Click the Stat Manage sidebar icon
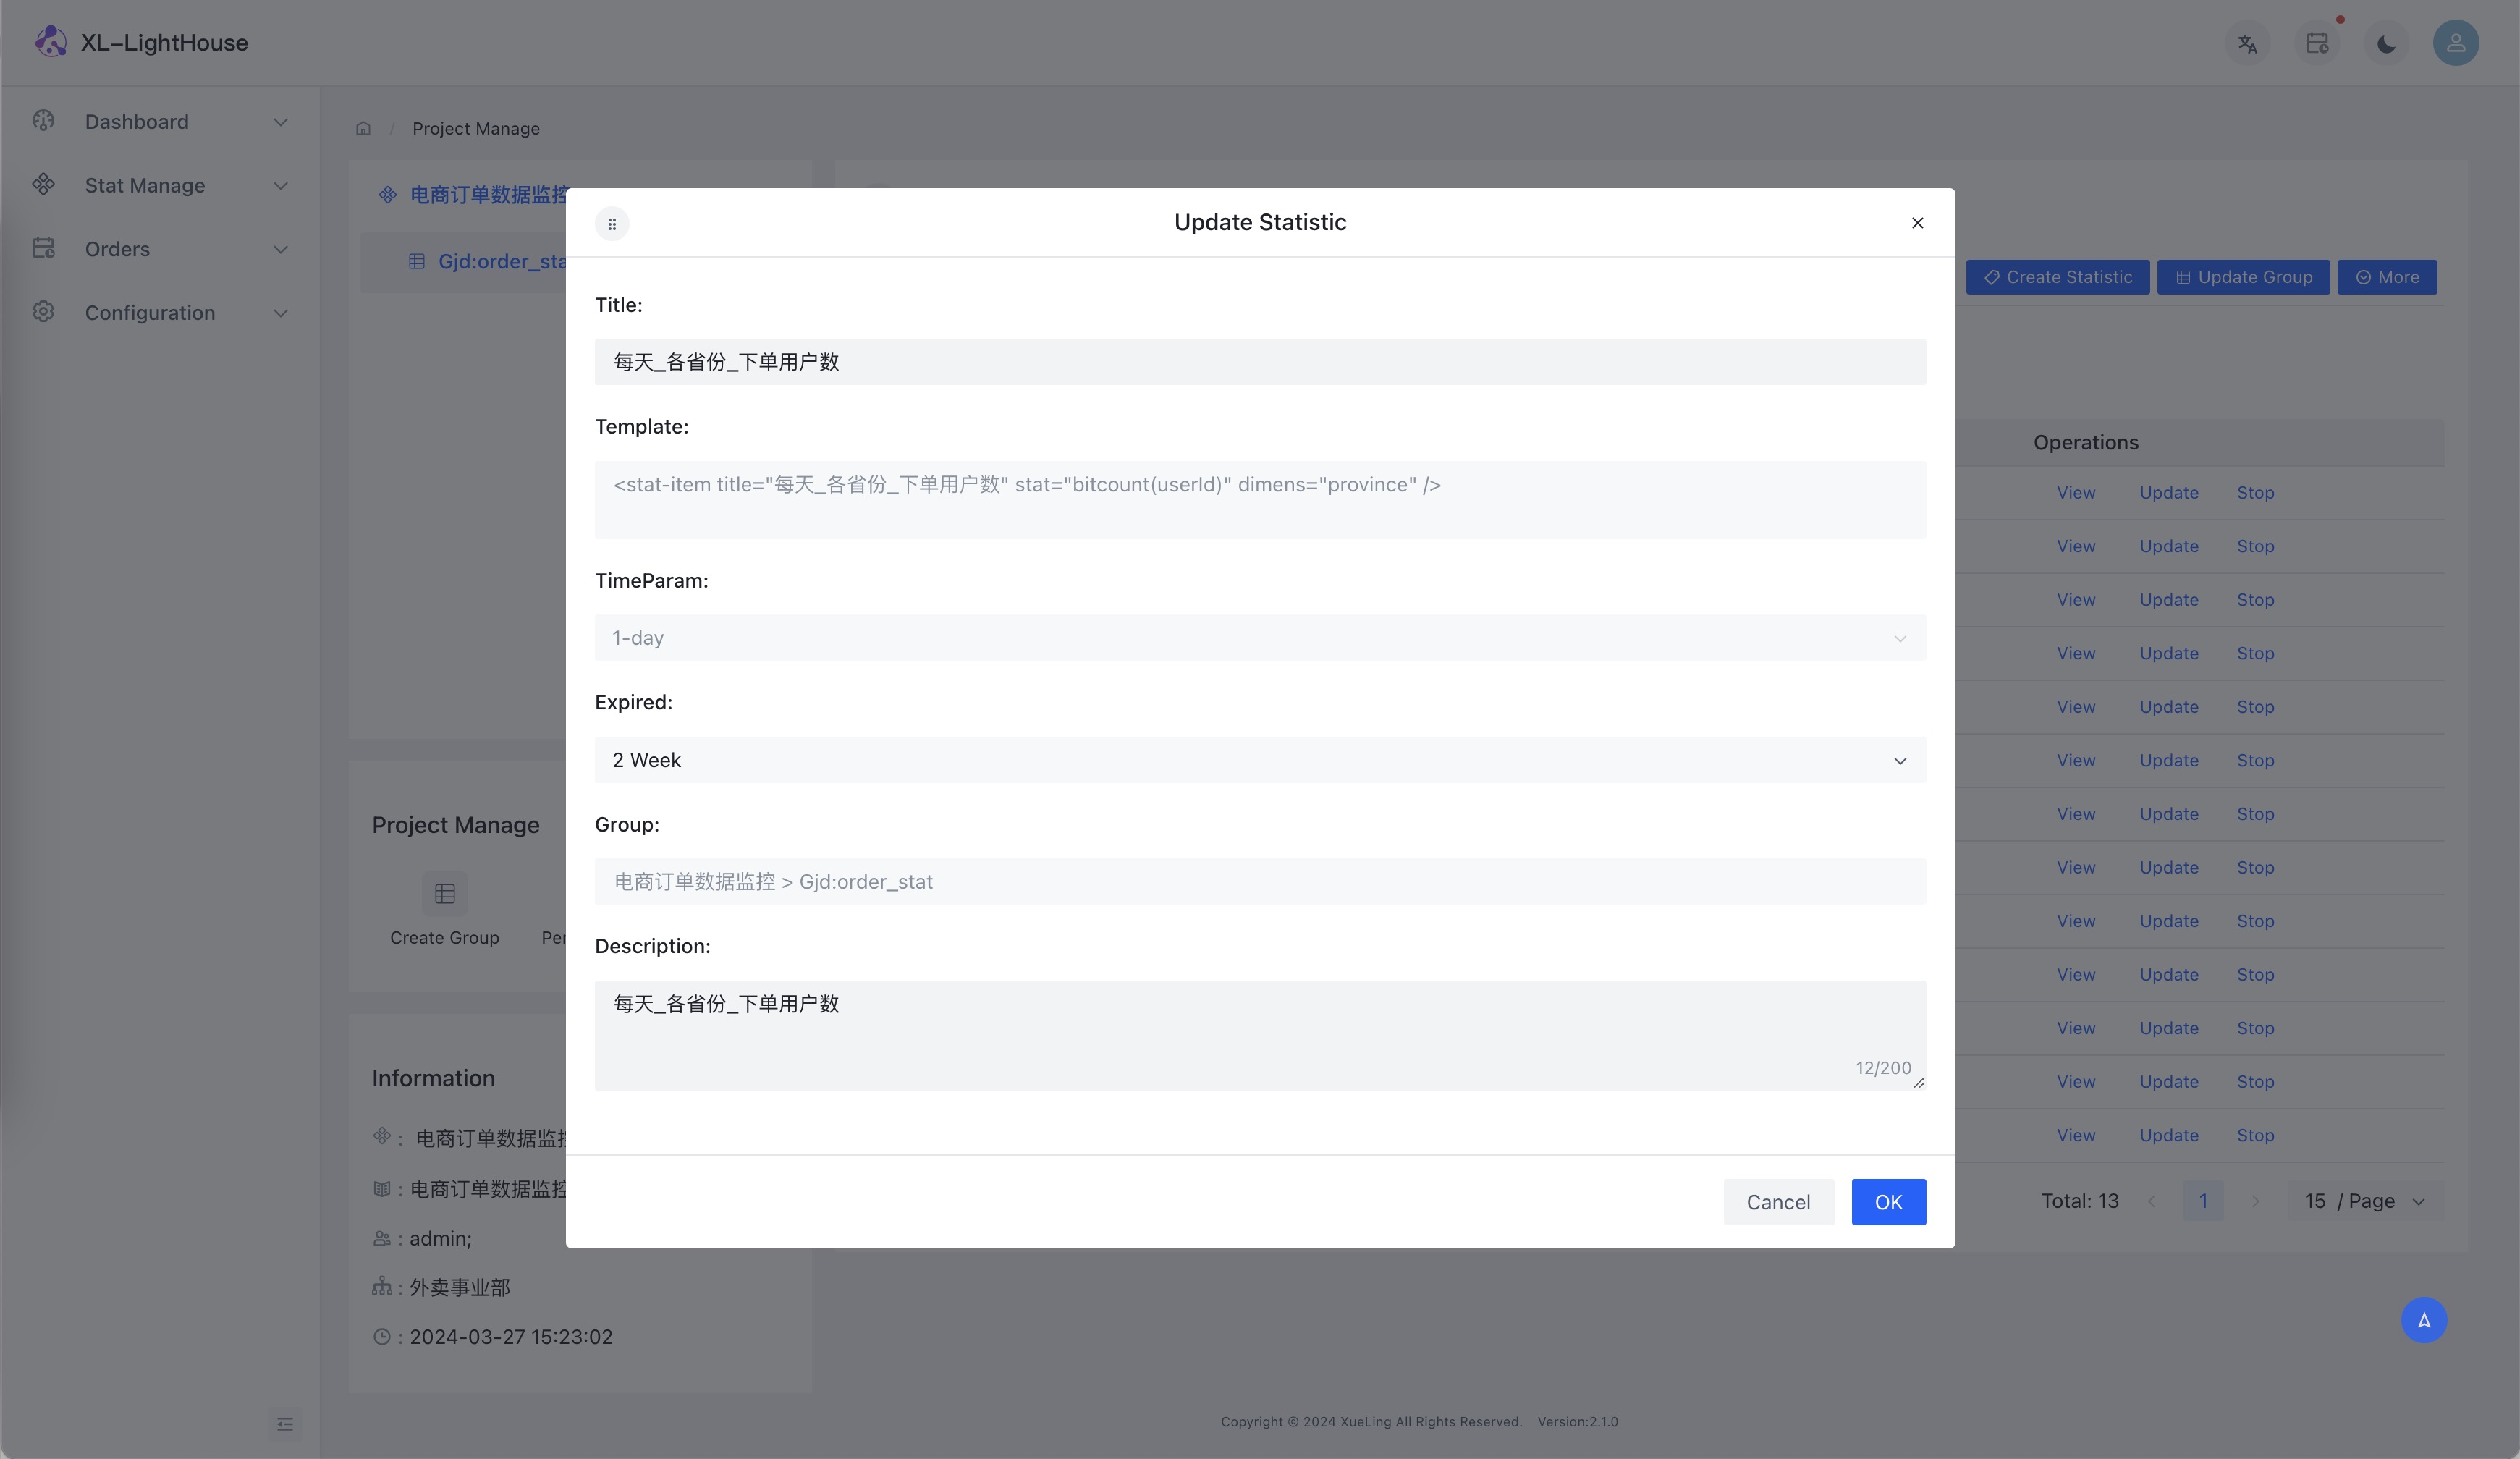The height and width of the screenshot is (1459, 2520). click(x=43, y=184)
